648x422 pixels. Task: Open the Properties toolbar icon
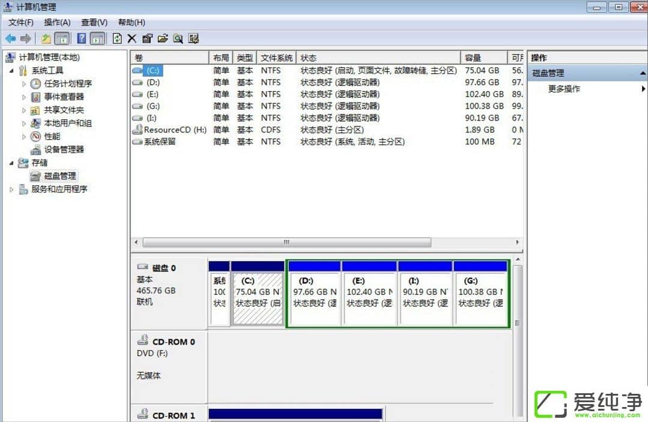coord(148,38)
